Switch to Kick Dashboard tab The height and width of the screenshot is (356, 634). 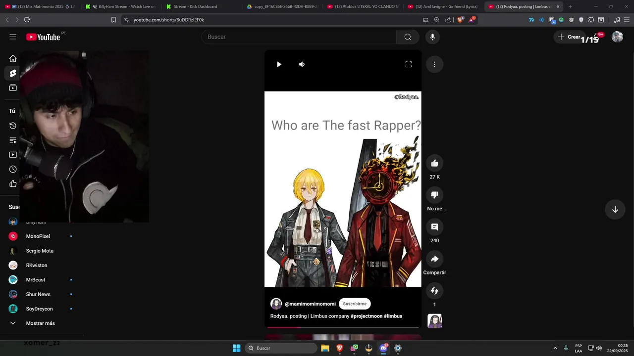[x=202, y=6]
